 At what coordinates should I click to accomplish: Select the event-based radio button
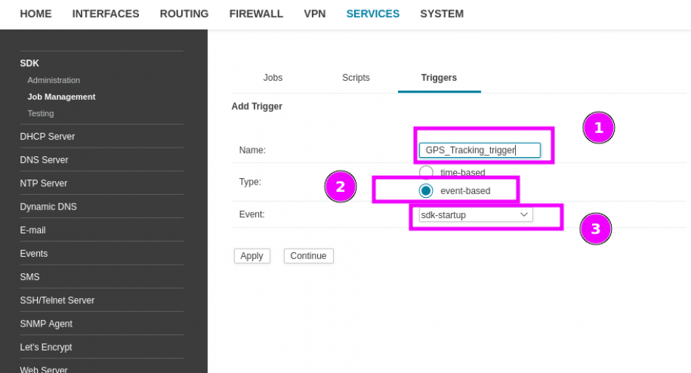(427, 190)
